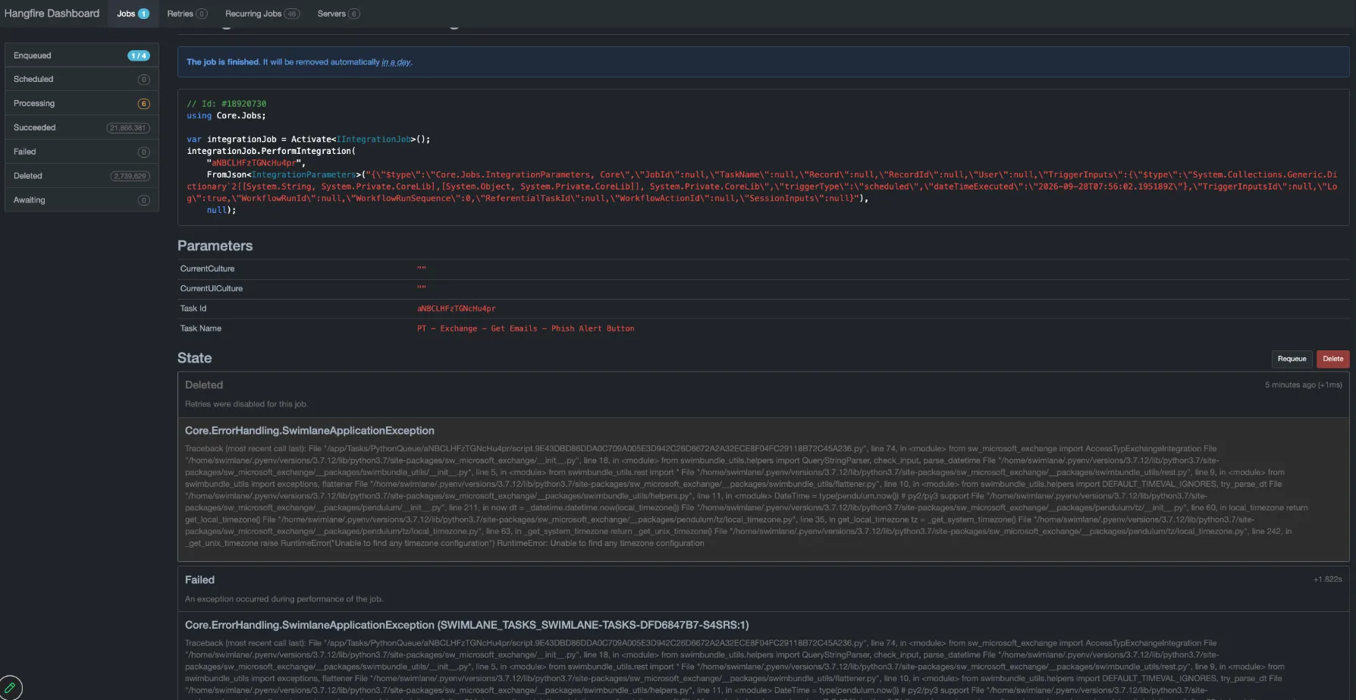Open the Recurring Jobs tab
This screenshot has height=700, width=1356.
point(262,14)
